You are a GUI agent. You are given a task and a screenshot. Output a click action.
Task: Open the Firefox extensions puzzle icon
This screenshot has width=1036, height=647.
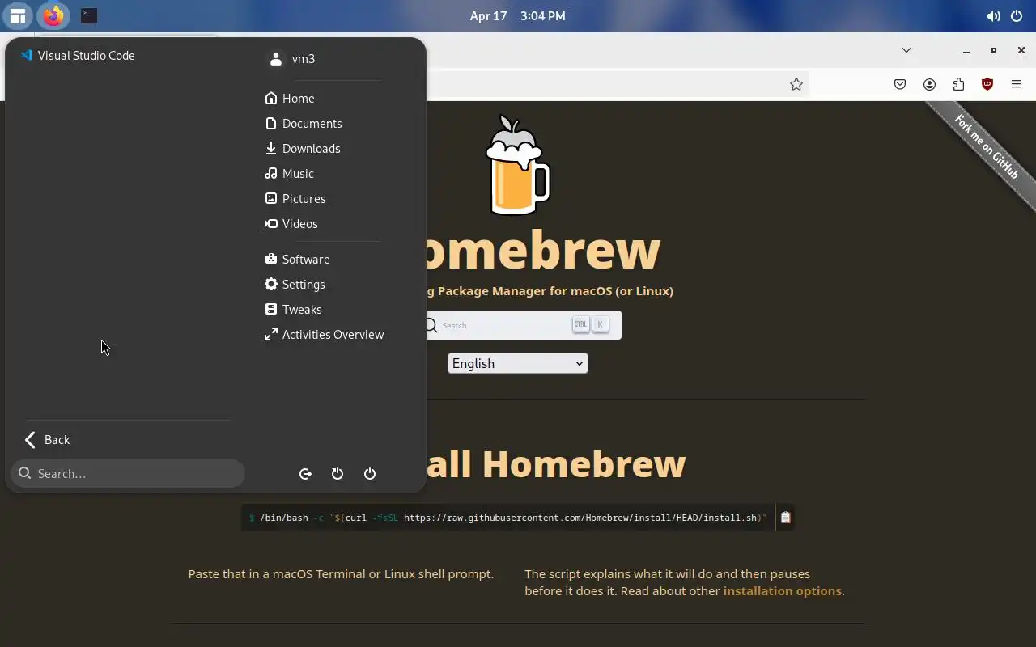point(958,84)
